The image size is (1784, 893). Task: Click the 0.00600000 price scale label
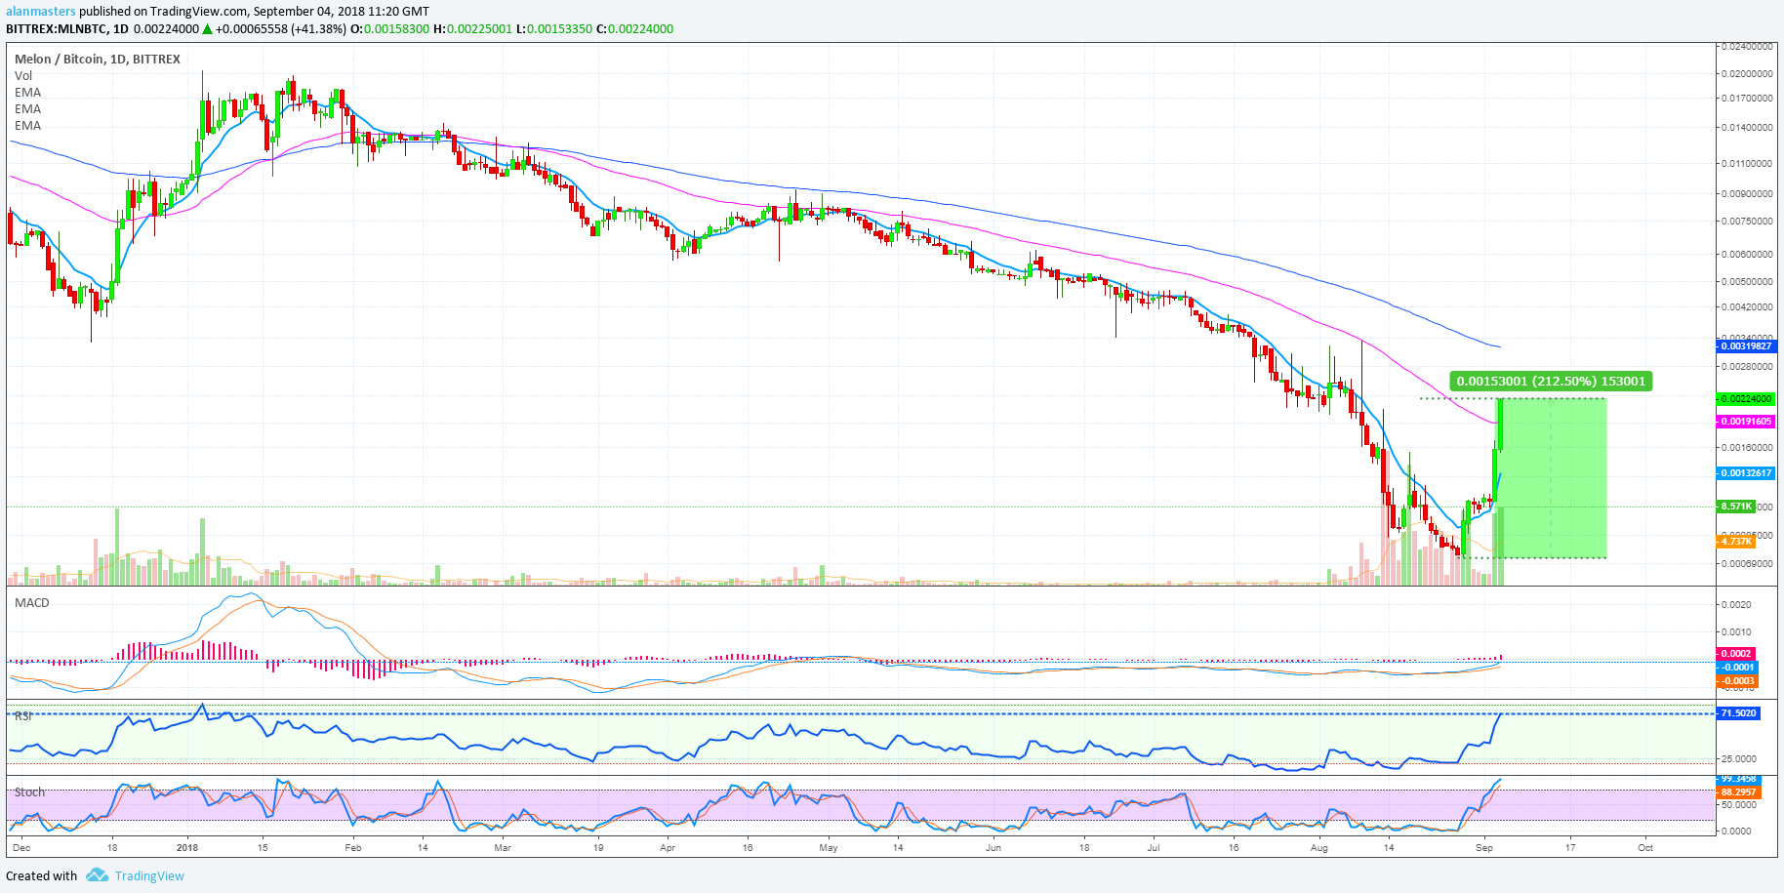point(1747,255)
